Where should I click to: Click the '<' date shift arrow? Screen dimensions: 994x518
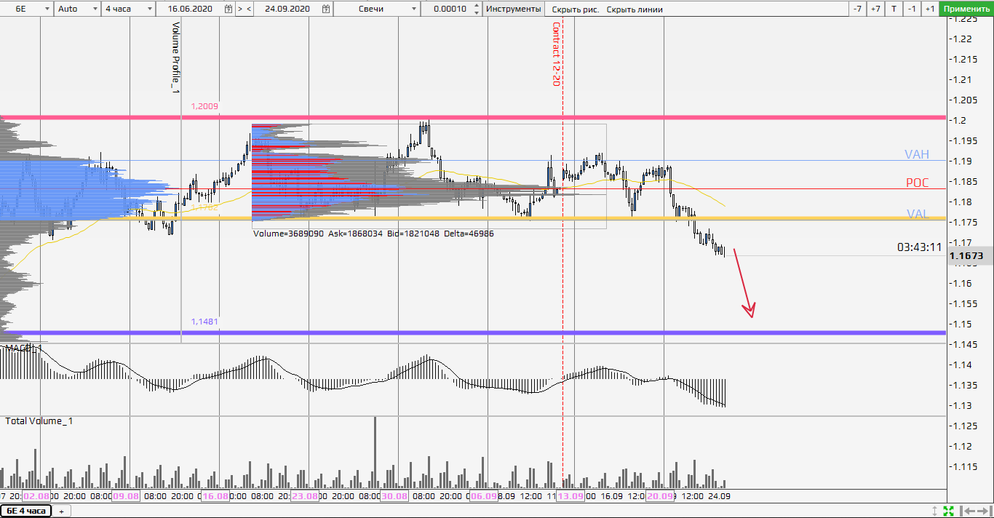250,9
